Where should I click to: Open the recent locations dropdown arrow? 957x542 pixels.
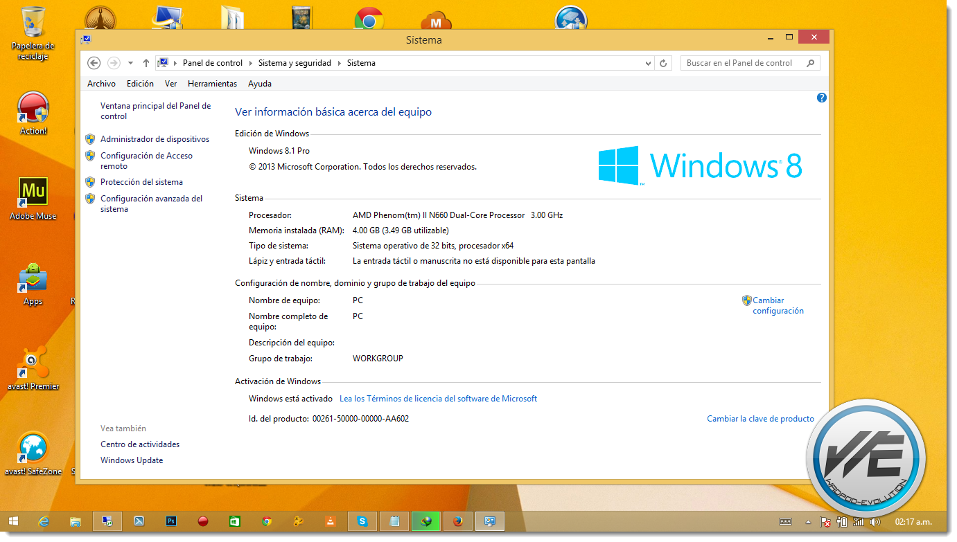pos(130,63)
